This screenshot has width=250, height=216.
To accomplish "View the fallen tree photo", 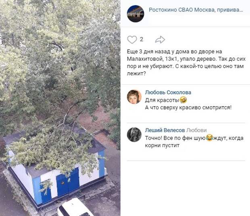I will [60, 108].
